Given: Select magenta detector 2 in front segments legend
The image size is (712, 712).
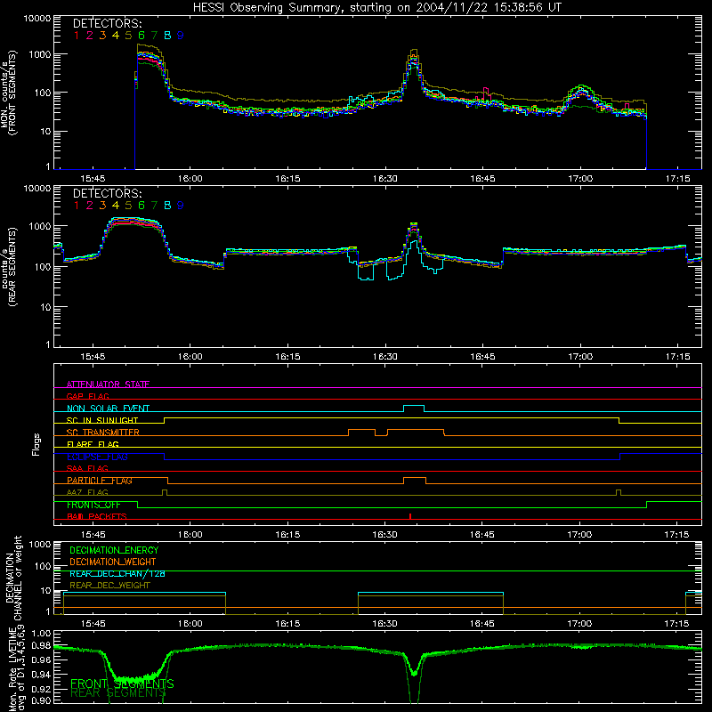Looking at the screenshot, I should (x=90, y=36).
